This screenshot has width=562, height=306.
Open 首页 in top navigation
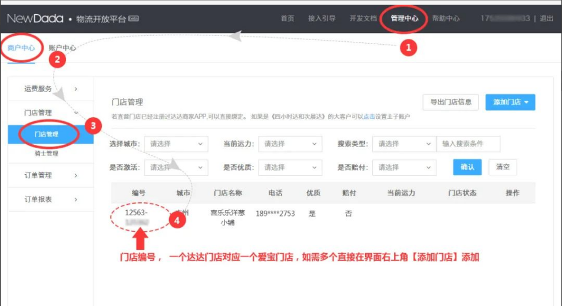[287, 19]
